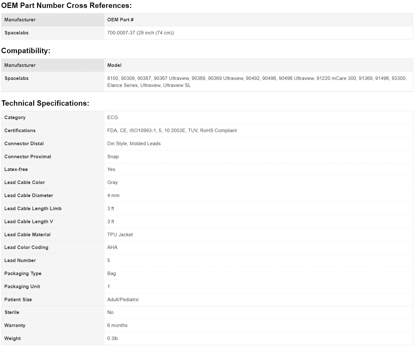
Task: Click the Category label
Action: tap(15, 117)
